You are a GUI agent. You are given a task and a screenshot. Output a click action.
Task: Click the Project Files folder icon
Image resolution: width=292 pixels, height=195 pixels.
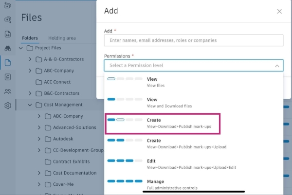(30, 48)
